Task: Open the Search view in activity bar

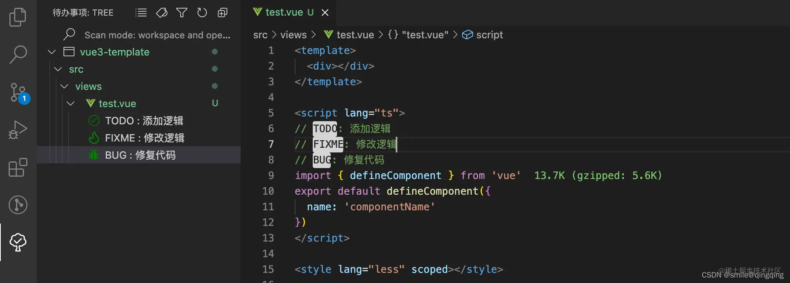Action: 18,54
